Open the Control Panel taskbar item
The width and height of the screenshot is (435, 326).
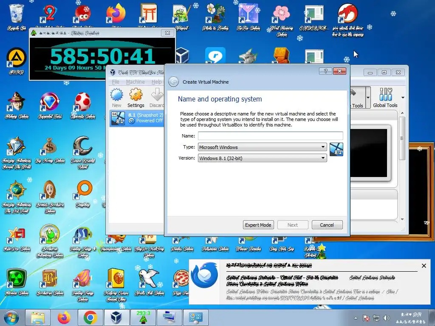pyautogui.click(x=195, y=318)
